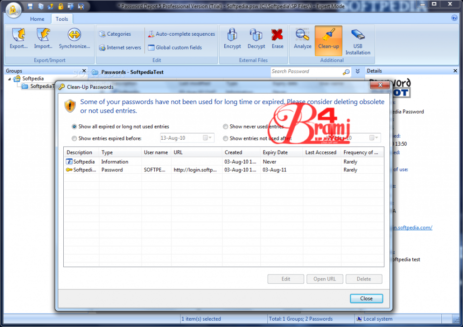Click the softpedia.com link in Details
Viewport: 463px width, 327px height.
(412, 227)
